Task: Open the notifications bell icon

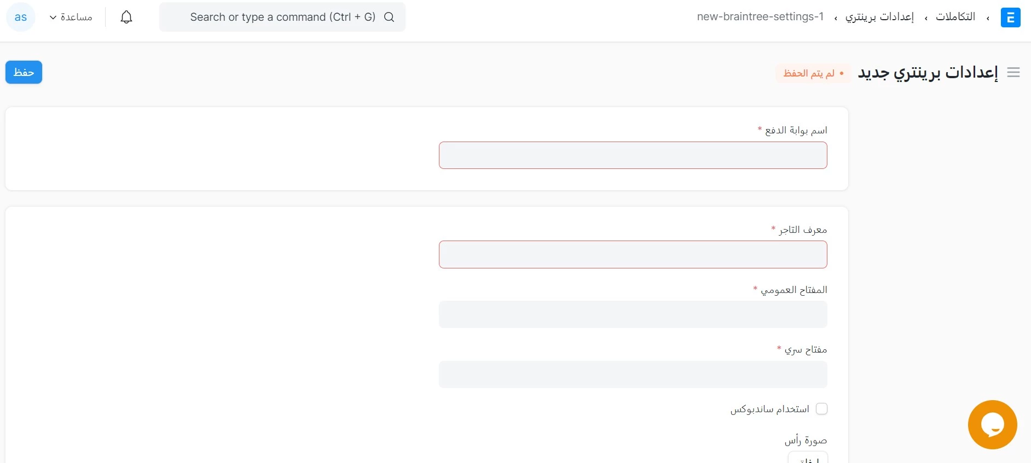Action: point(126,17)
